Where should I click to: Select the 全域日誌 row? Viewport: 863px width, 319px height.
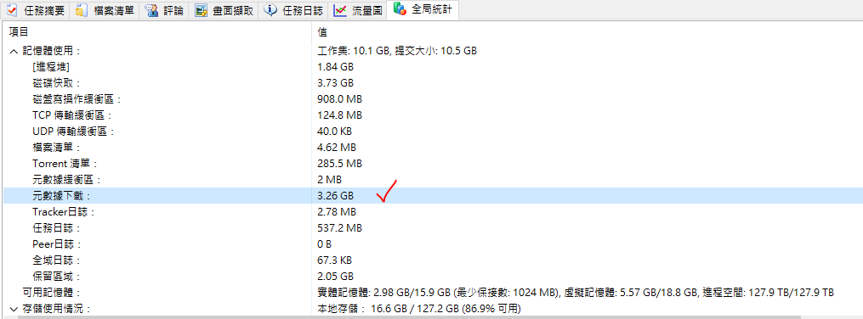tap(433, 260)
